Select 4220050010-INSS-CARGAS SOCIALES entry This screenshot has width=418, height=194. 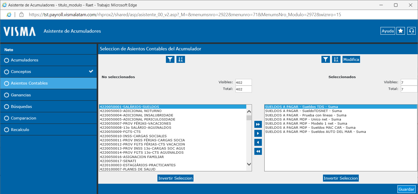173,136
